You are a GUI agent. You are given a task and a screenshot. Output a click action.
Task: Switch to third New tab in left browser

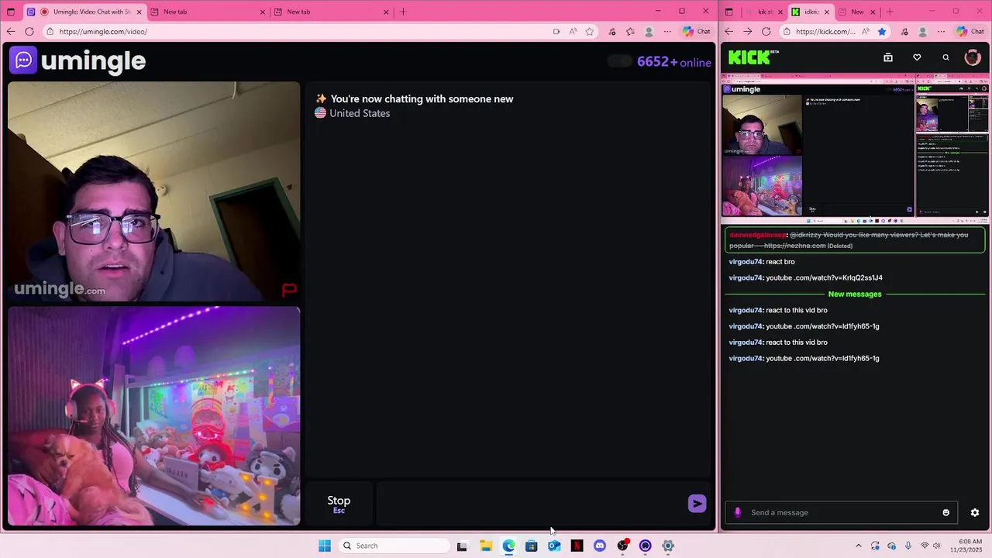(332, 12)
